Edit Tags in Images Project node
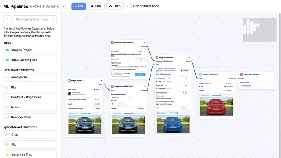Viewport: 281px width, 158px height. pyautogui.click(x=97, y=104)
